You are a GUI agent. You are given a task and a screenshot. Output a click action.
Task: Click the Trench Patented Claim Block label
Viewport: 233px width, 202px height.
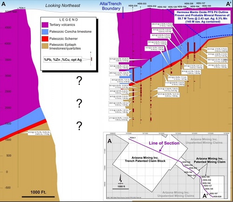(145, 159)
